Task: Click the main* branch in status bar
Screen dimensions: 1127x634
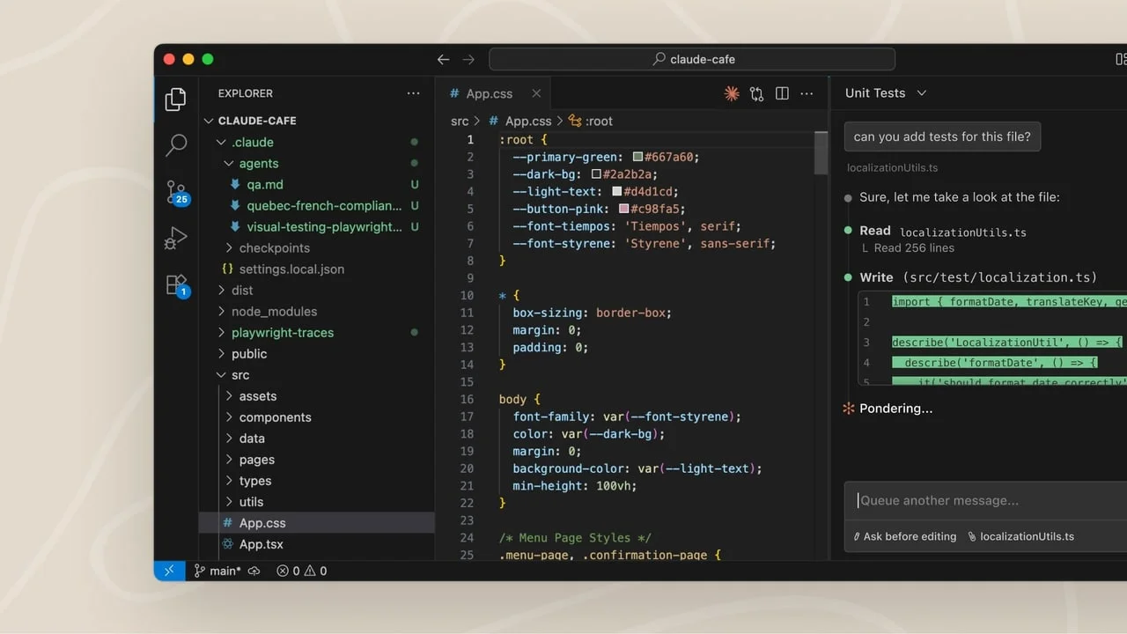Action: tap(217, 571)
